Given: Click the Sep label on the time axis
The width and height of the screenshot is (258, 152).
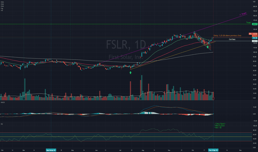Looking at the screenshot, I should pos(169,150).
